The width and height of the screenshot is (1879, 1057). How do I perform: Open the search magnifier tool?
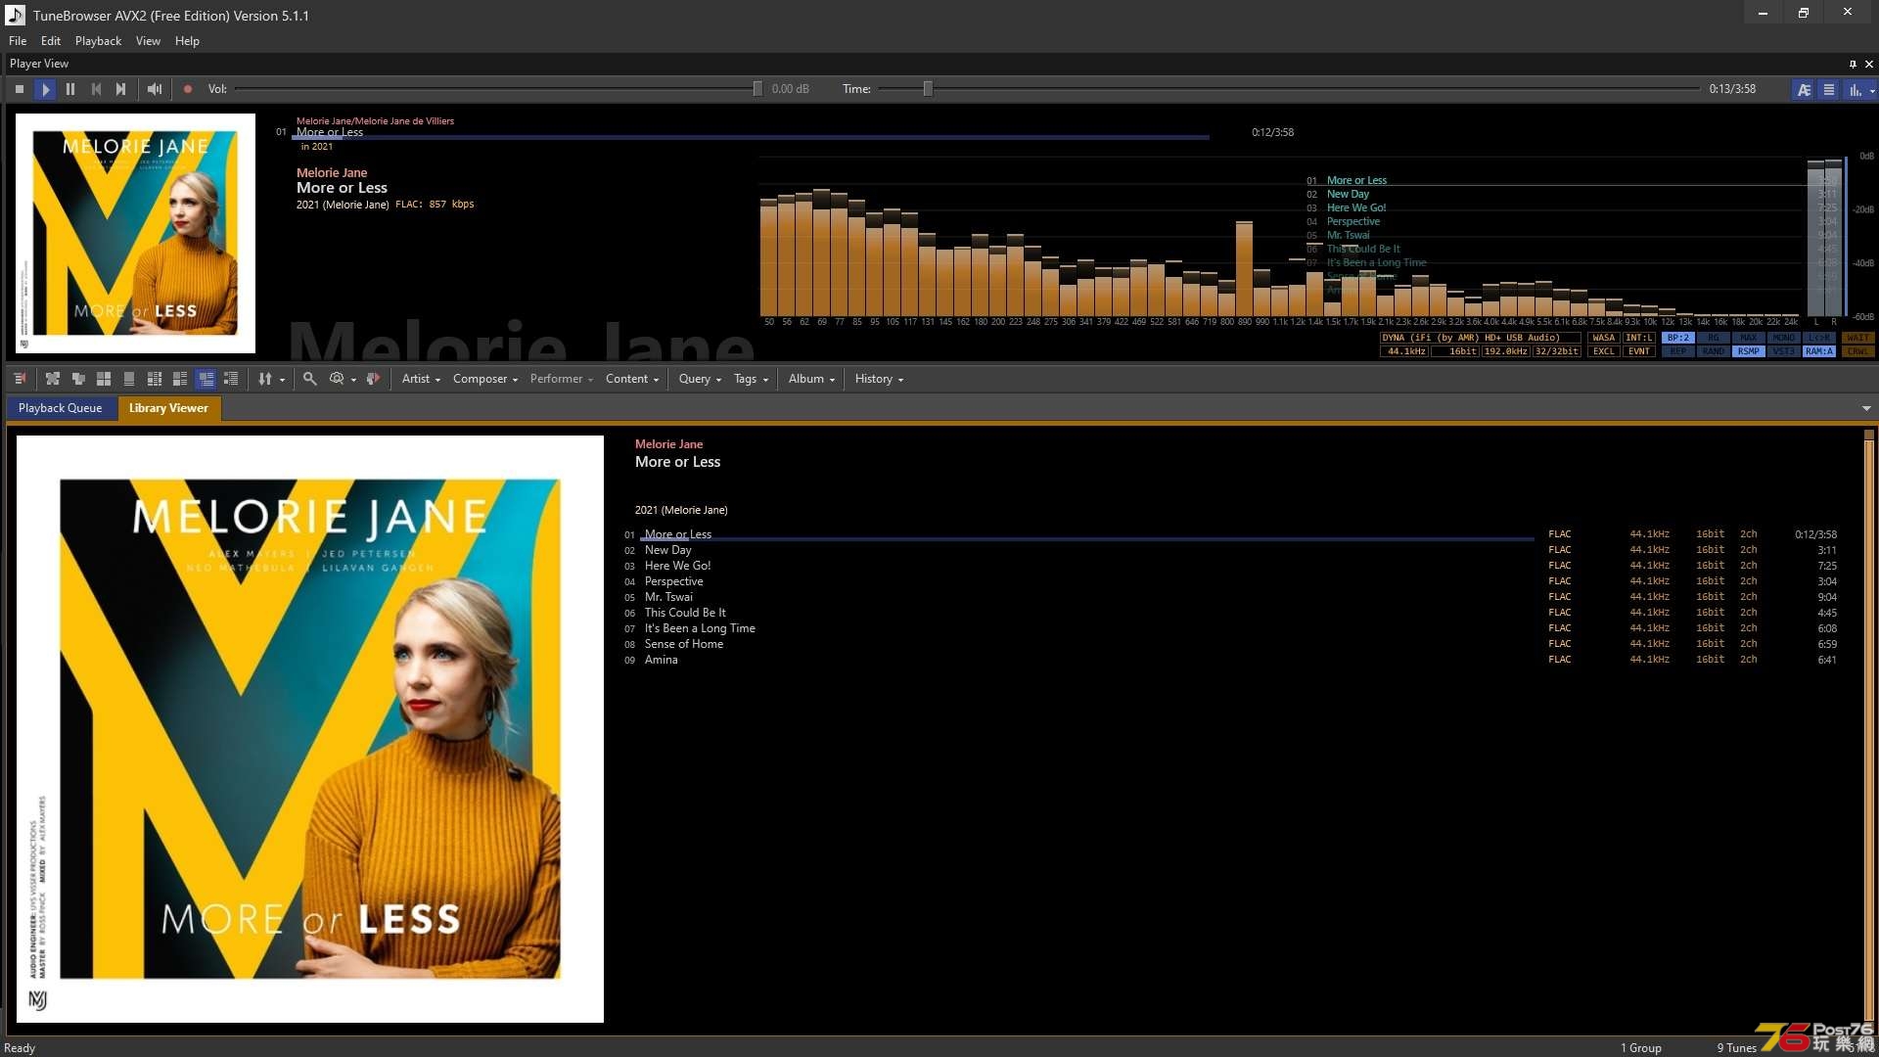[x=309, y=379]
